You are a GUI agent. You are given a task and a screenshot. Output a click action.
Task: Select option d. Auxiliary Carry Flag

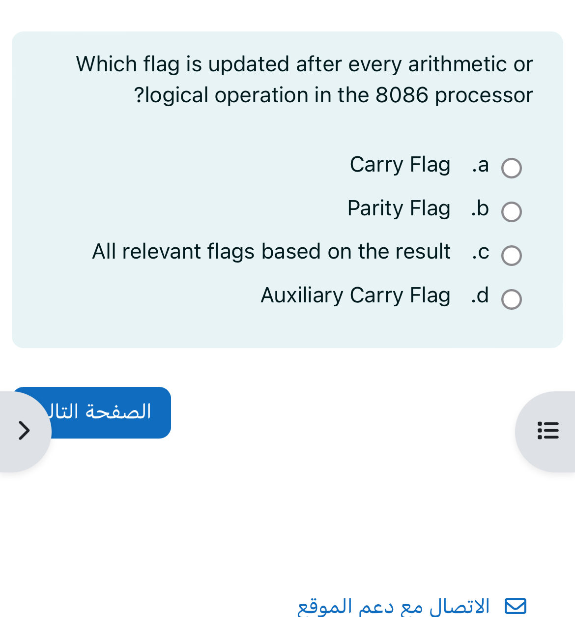(x=512, y=299)
